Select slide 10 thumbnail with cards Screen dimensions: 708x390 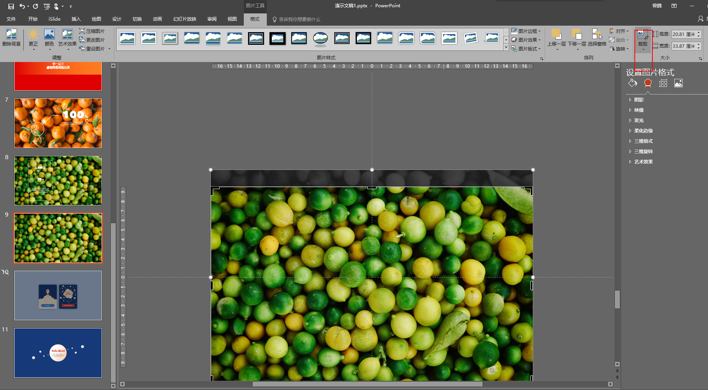pyautogui.click(x=58, y=295)
